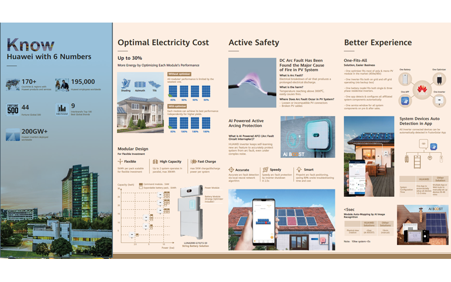This screenshot has height=282, width=451.
Task: Click the System Devices Auto Detection heading
Action: pyautogui.click(x=419, y=121)
